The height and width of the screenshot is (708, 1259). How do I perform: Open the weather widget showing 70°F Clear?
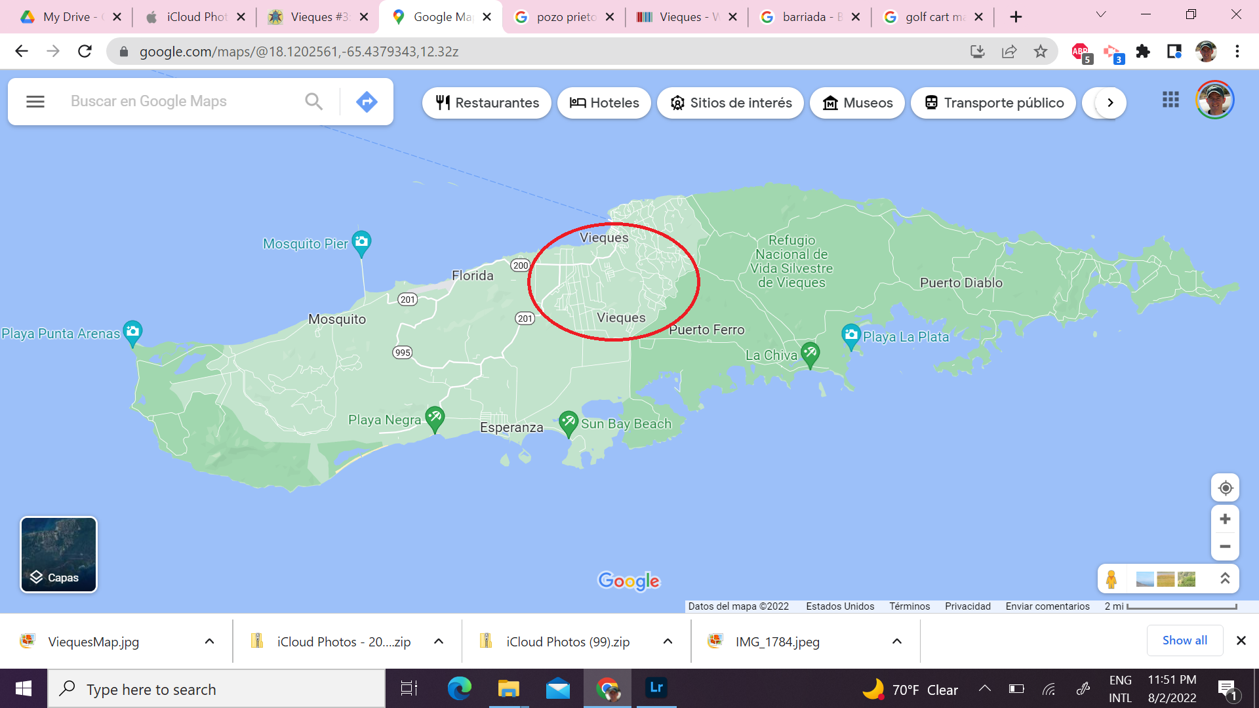pyautogui.click(x=909, y=690)
